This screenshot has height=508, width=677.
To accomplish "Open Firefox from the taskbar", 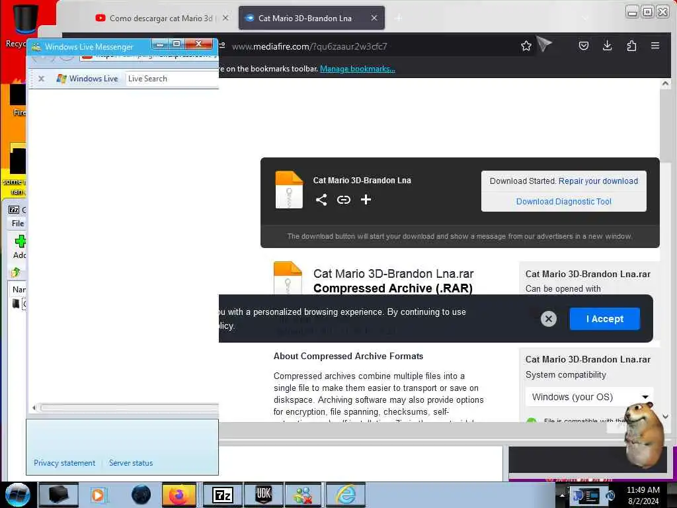I will tap(179, 495).
